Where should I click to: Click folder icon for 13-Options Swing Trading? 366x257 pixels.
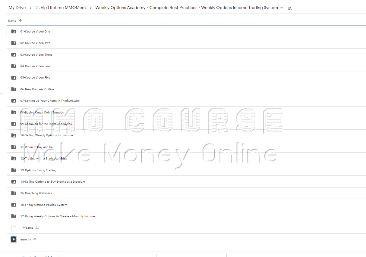[x=14, y=170]
